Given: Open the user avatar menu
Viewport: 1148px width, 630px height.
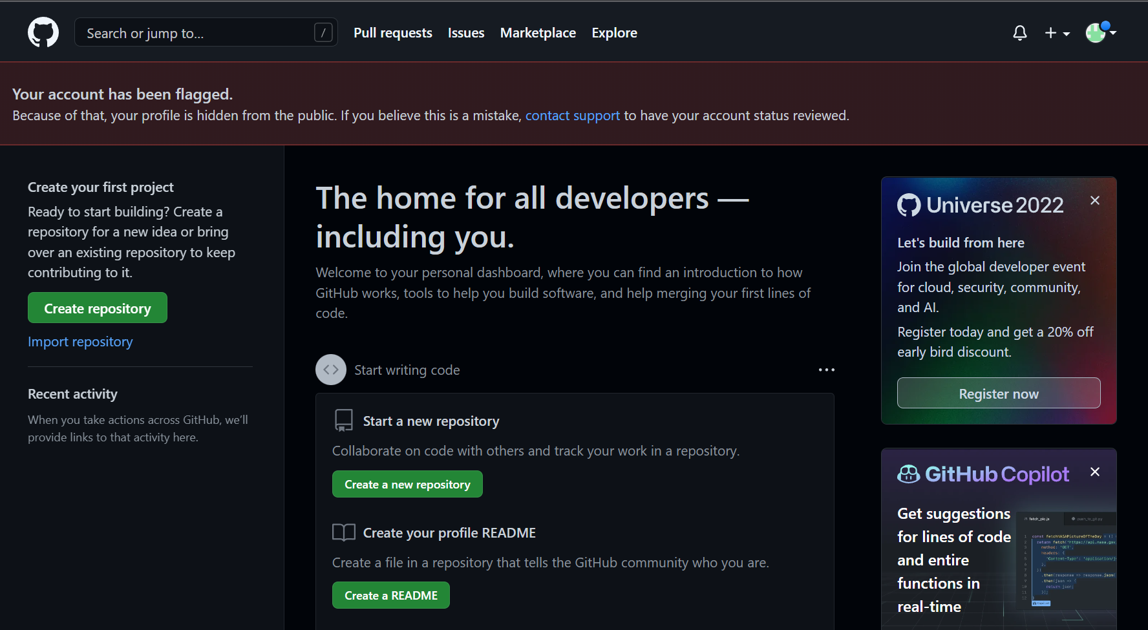Looking at the screenshot, I should tap(1101, 32).
